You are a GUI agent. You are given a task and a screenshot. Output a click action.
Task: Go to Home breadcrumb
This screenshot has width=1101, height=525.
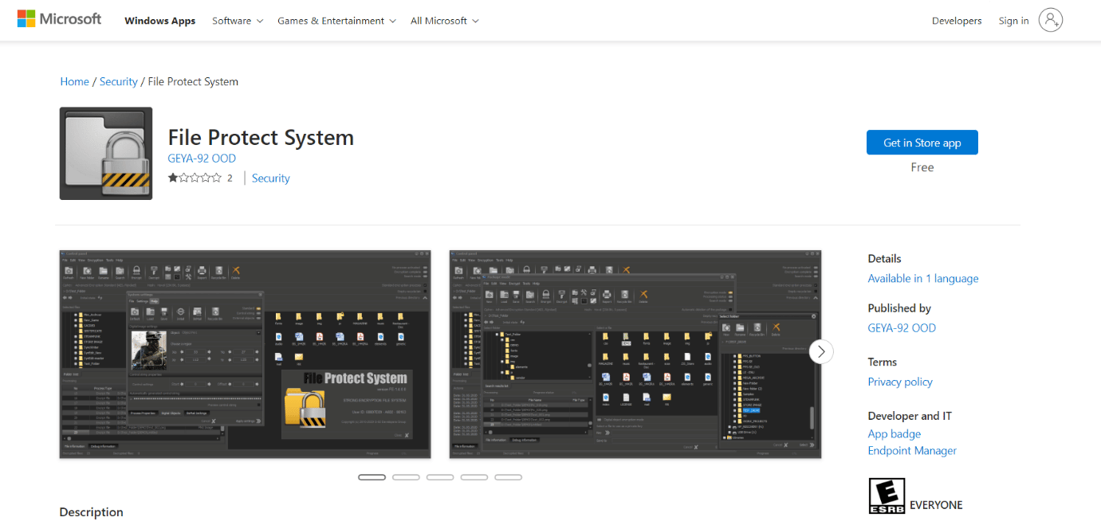click(75, 81)
